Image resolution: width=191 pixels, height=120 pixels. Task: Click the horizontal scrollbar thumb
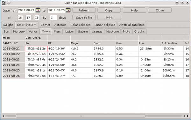(81, 116)
